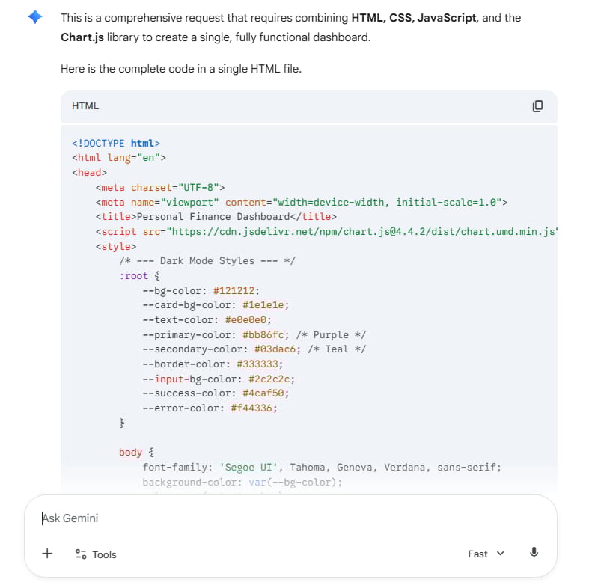Click the font-family Segoe UI line

pos(322,467)
